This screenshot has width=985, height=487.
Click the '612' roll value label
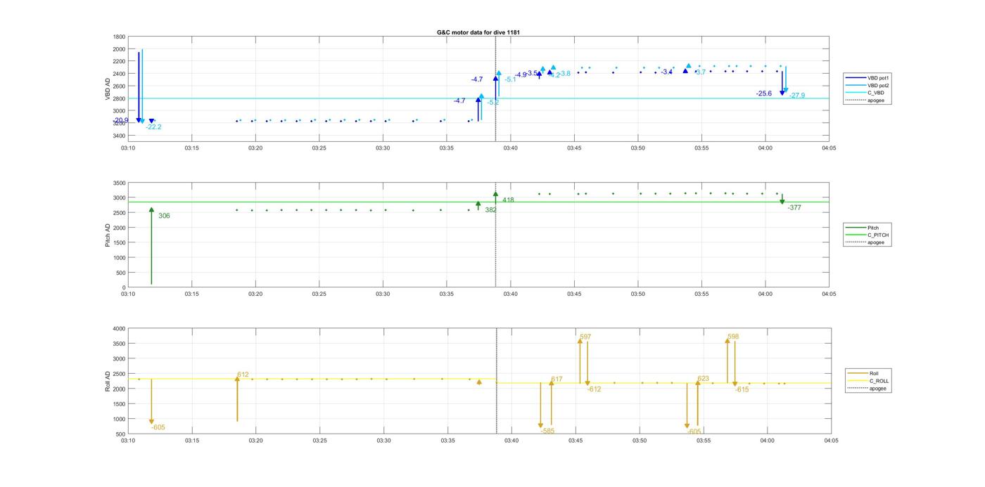click(x=243, y=375)
